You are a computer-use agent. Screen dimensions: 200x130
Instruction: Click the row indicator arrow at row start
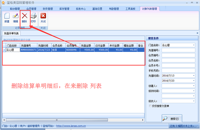point(4,50)
